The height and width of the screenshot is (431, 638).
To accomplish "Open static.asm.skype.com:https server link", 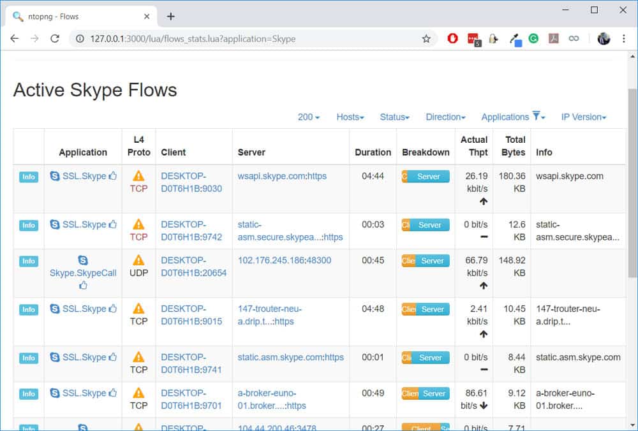I will (290, 358).
